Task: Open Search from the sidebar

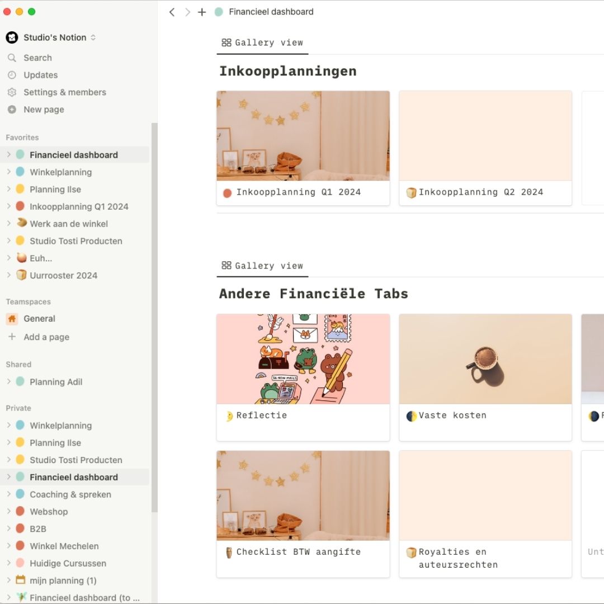Action: pyautogui.click(x=37, y=58)
